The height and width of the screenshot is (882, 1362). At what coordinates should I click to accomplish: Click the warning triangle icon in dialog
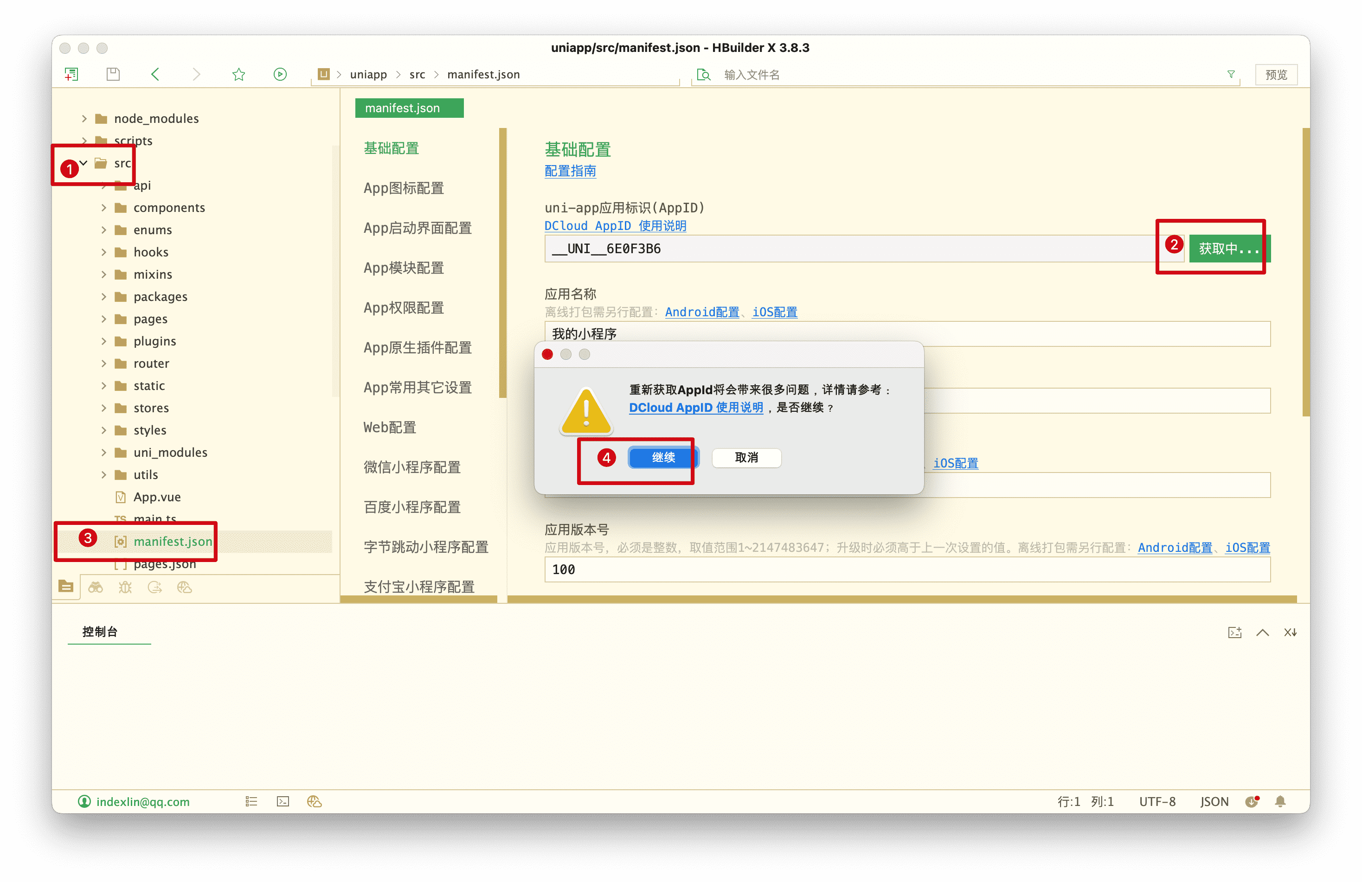pyautogui.click(x=586, y=411)
